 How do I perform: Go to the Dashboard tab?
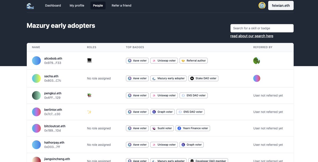pyautogui.click(x=53, y=6)
